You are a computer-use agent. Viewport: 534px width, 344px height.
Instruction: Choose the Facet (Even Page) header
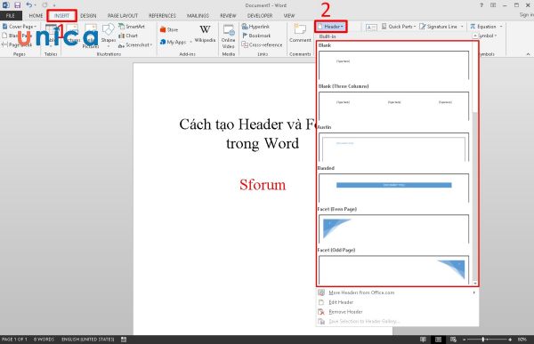[393, 228]
